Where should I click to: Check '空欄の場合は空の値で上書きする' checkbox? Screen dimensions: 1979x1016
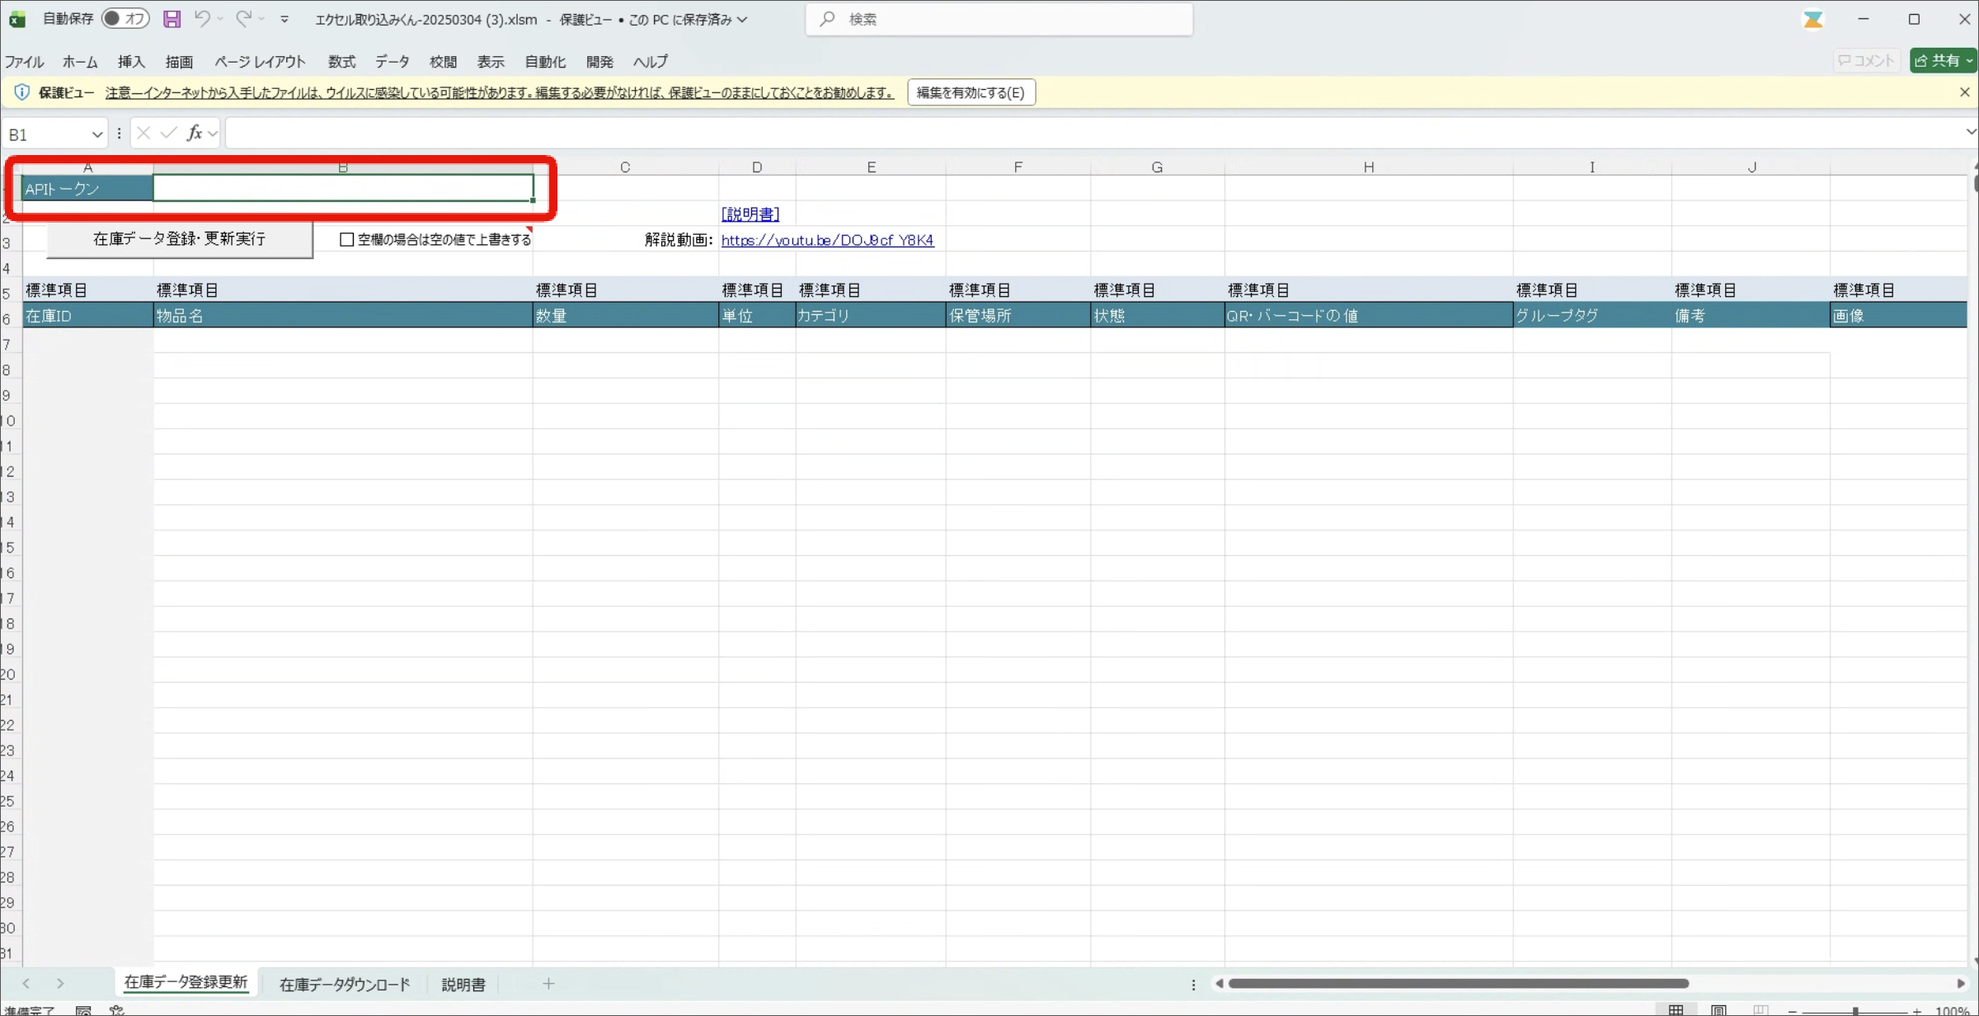[347, 239]
